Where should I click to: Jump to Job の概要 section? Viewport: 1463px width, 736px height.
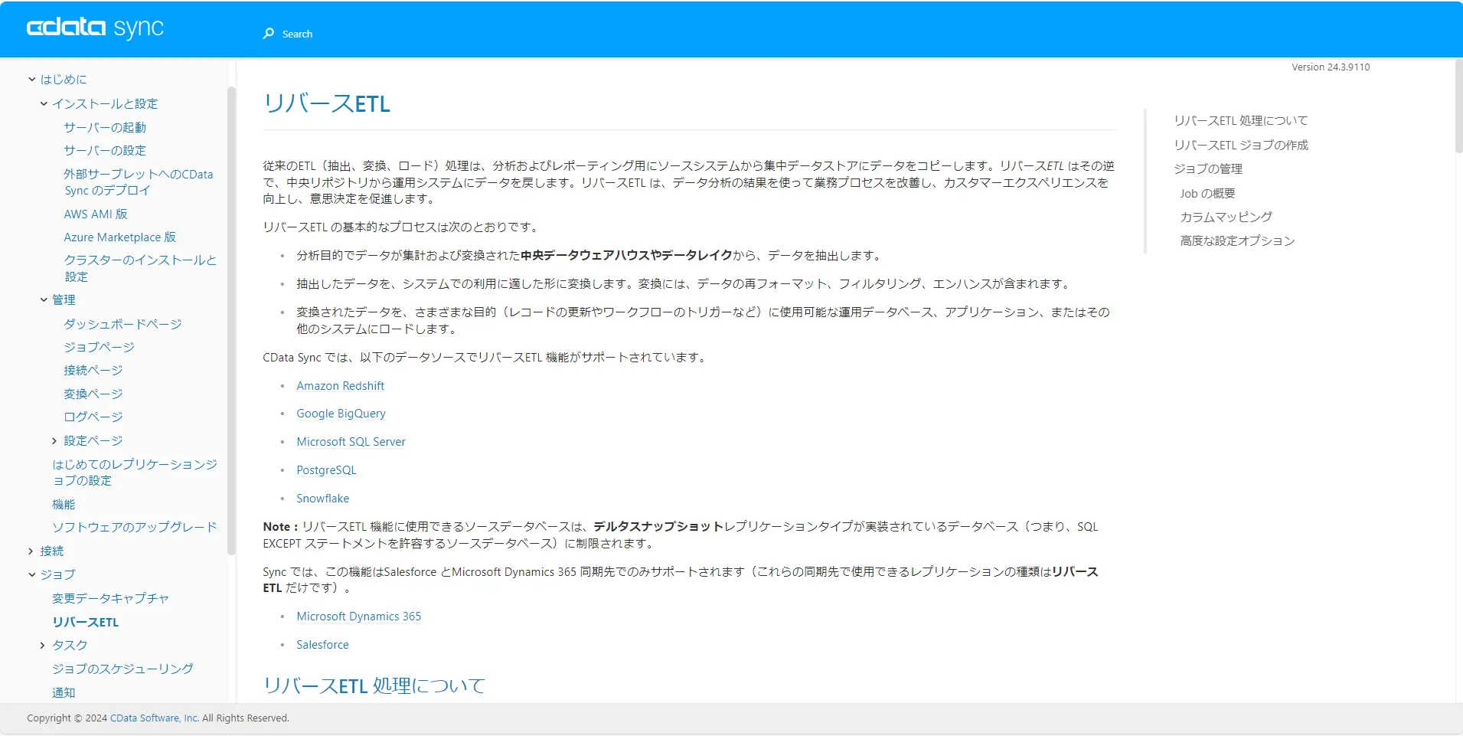tap(1208, 193)
